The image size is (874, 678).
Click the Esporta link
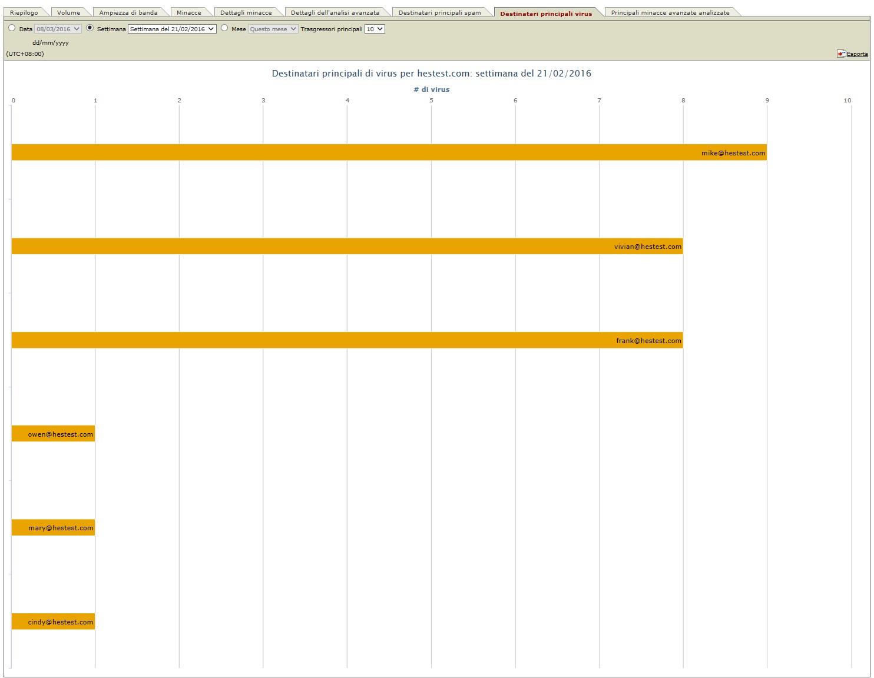(857, 54)
